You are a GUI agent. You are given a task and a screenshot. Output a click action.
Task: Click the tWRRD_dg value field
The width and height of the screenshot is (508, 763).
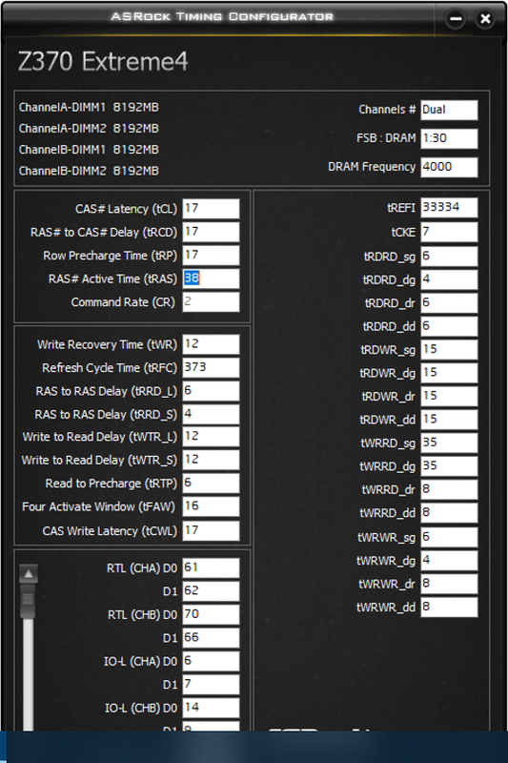tap(449, 466)
